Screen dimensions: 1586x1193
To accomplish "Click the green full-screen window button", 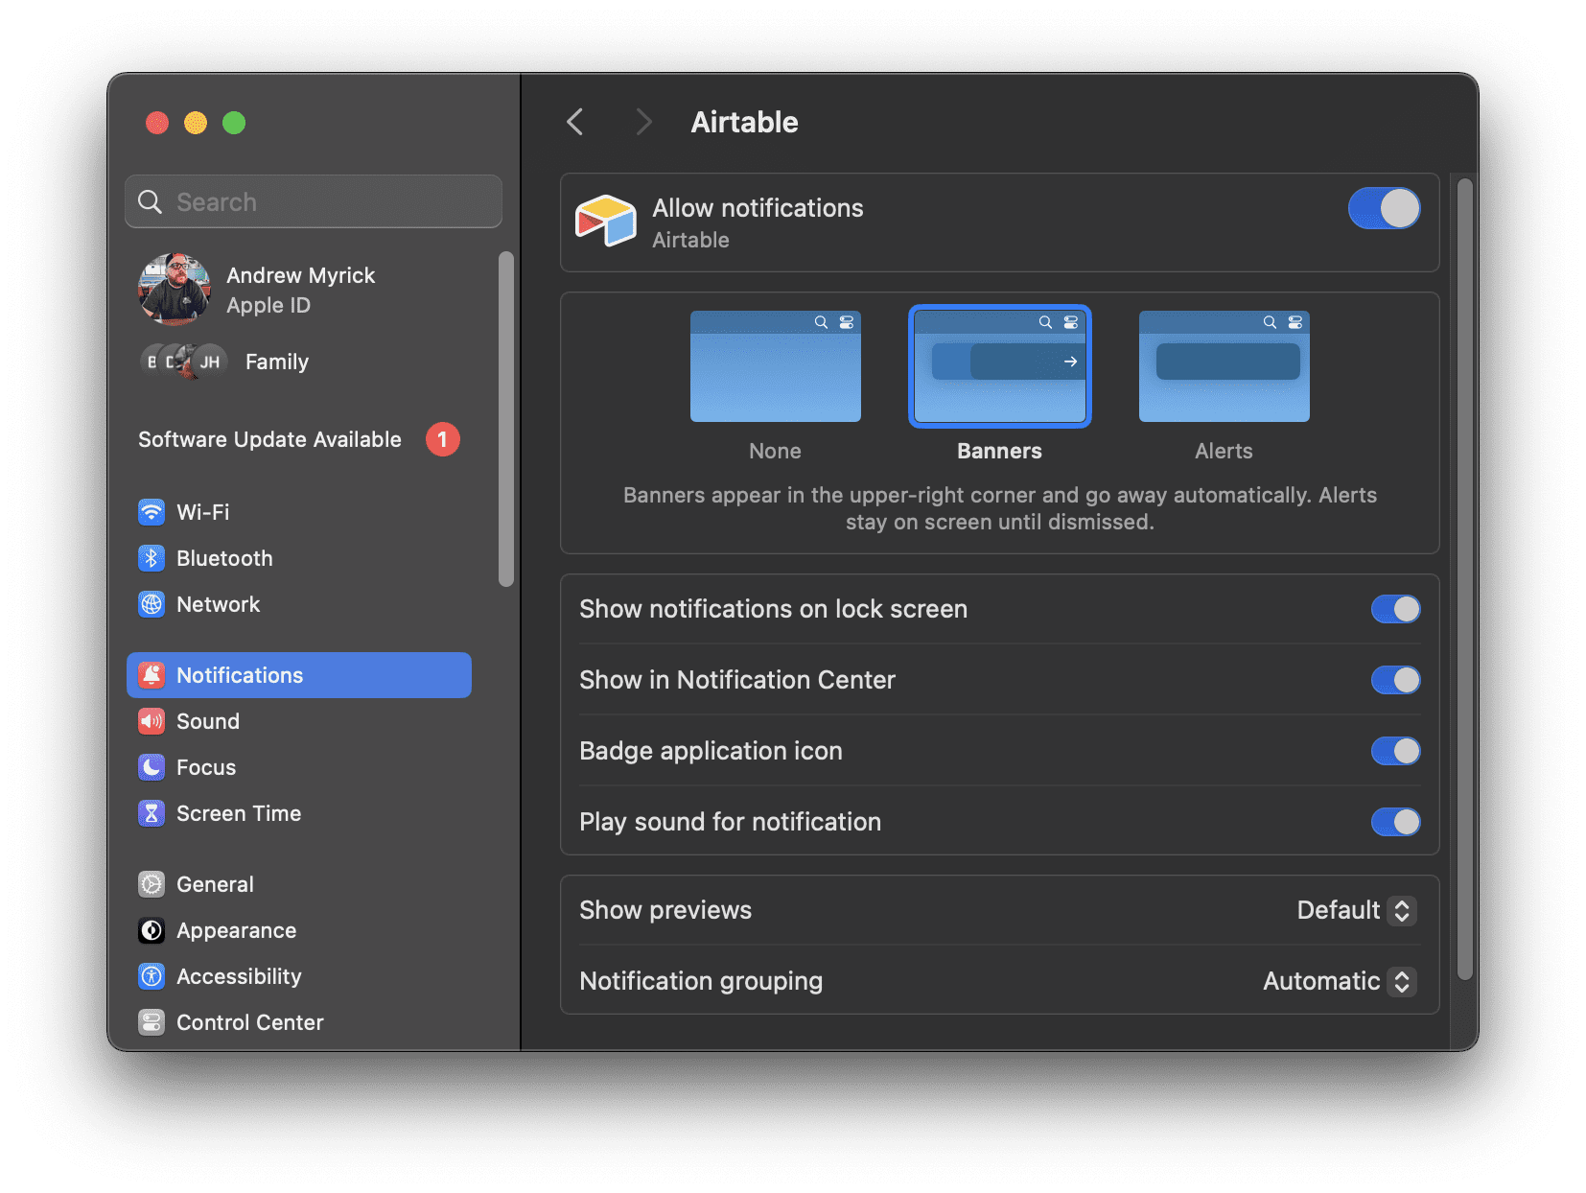I will [234, 123].
